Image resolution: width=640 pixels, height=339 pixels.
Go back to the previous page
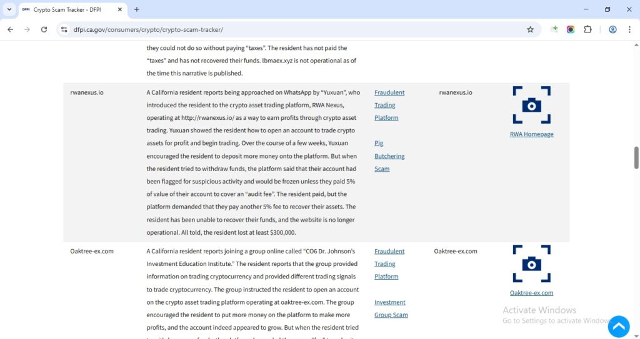(10, 29)
